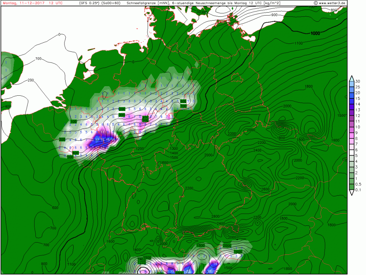Pick the pink 8 legend swatch
Image resolution: width=366 pixels, height=275 pixels.
[352, 138]
